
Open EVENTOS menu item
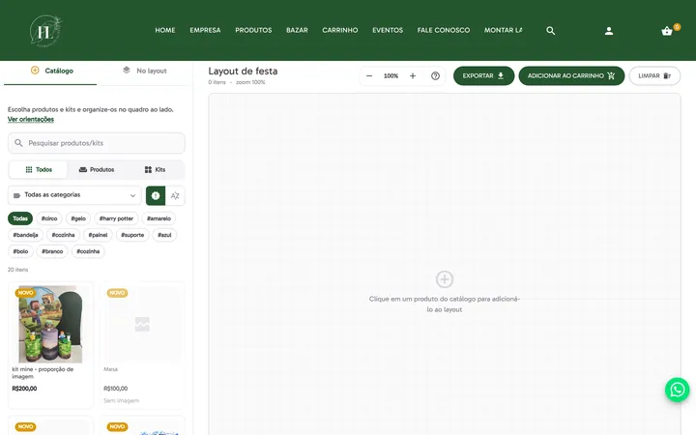point(388,30)
